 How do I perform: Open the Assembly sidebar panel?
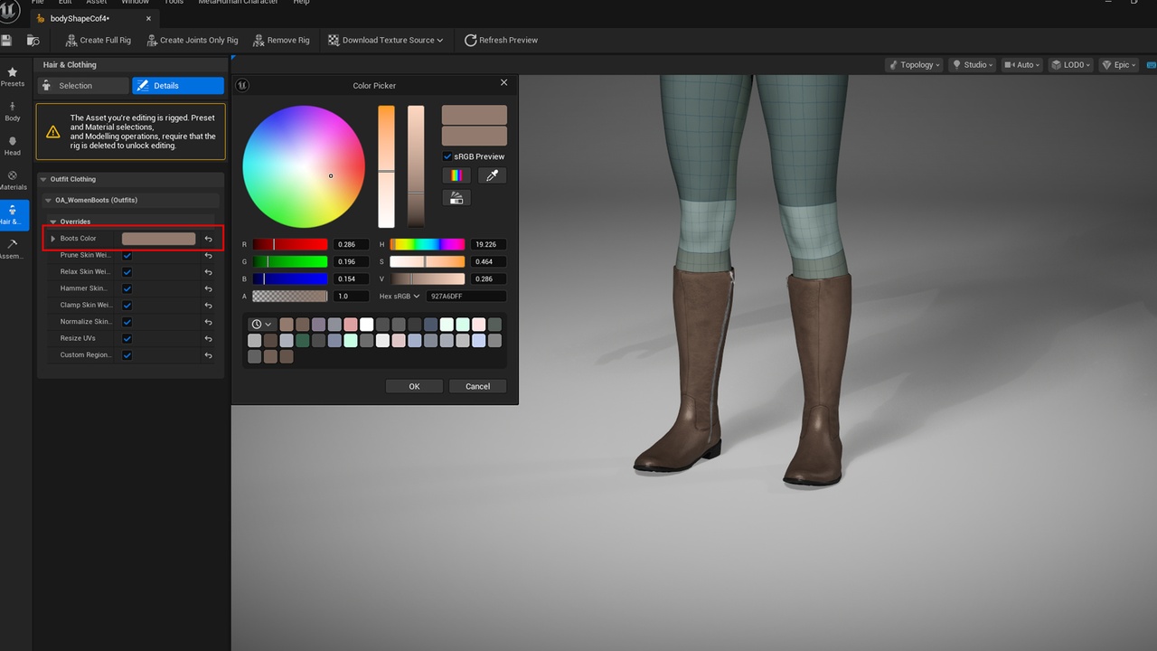pyautogui.click(x=13, y=249)
